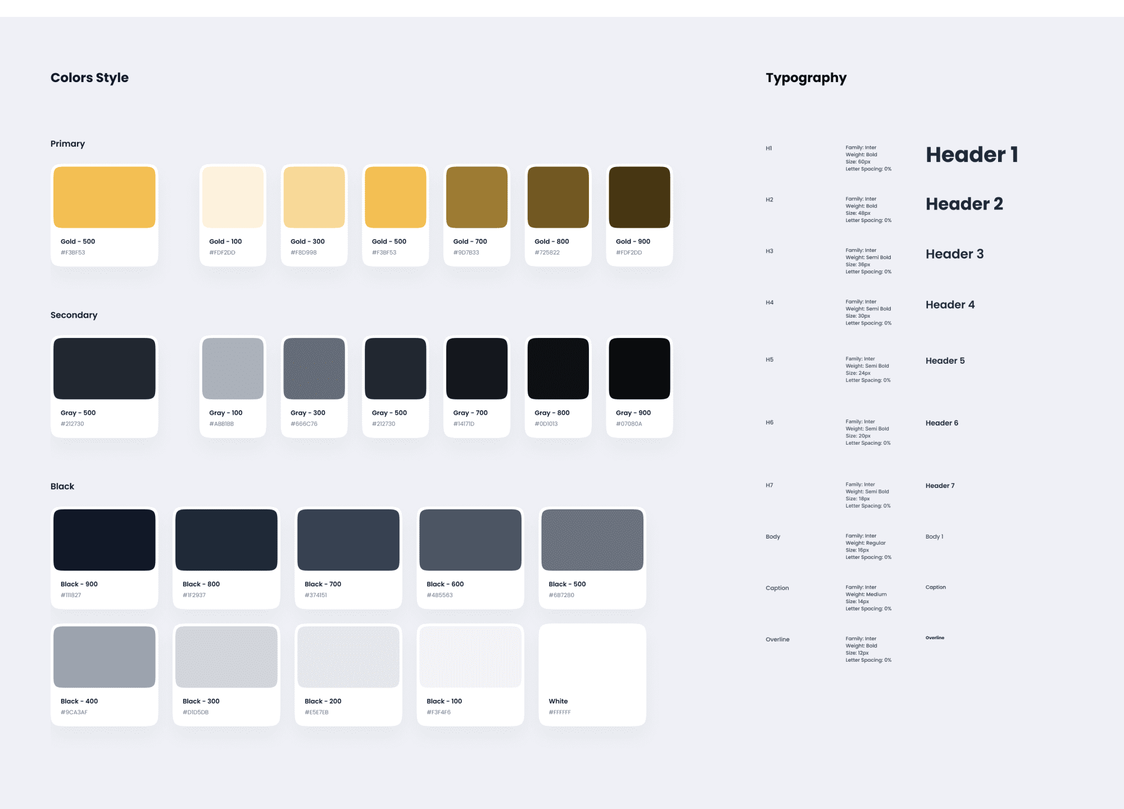Click the 'Body 1' type sample
1124x809 pixels.
[934, 537]
